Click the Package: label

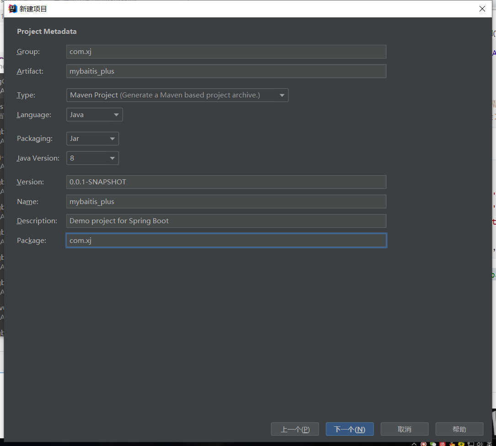coord(32,241)
